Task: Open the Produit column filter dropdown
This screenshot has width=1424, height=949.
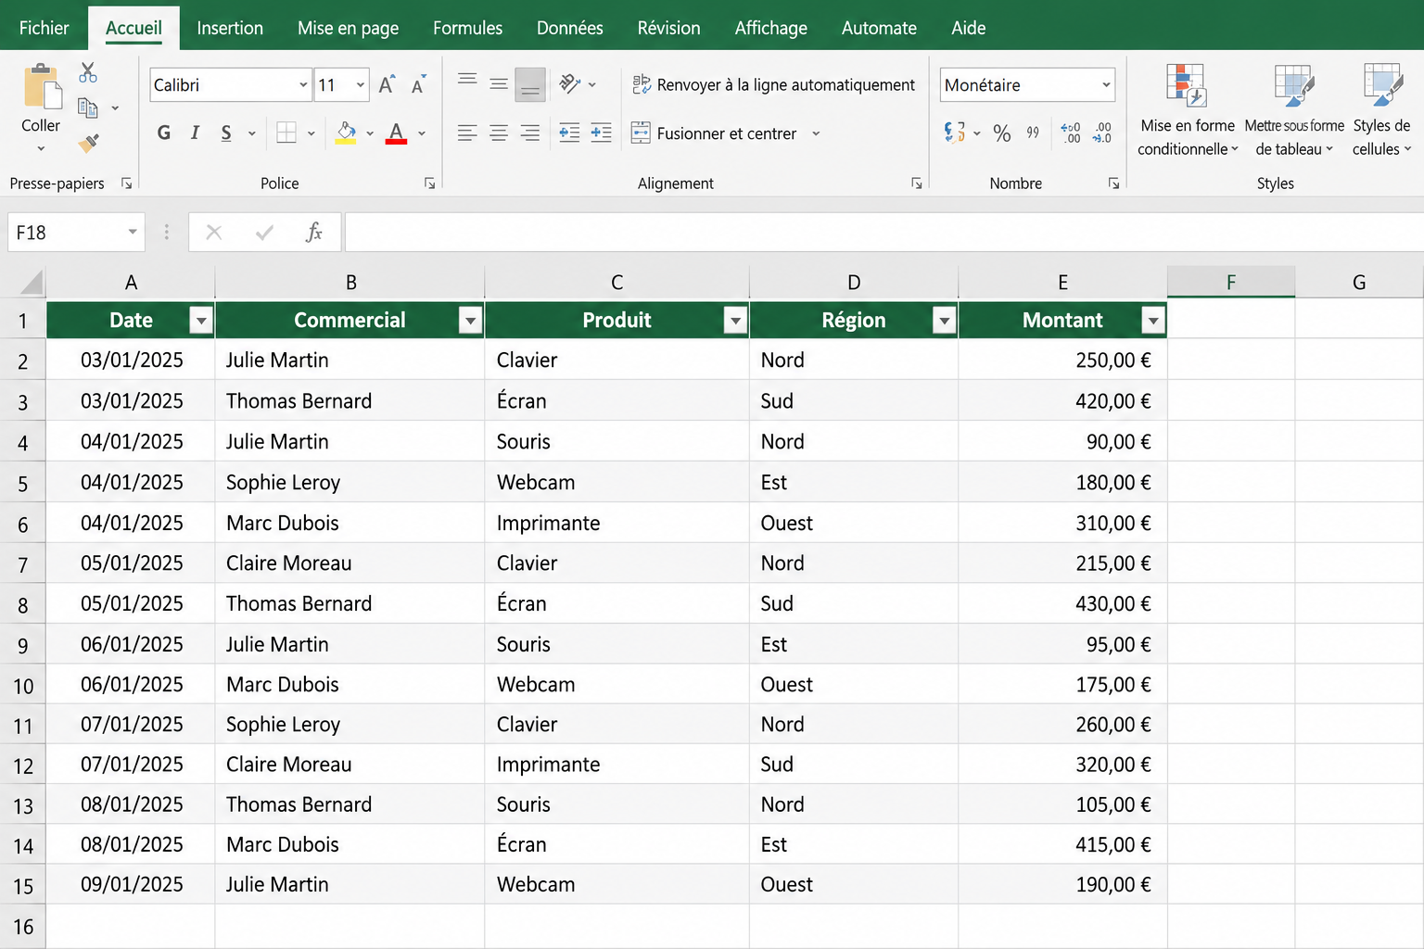Action: [735, 321]
